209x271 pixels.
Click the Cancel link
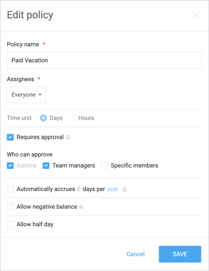pos(136,254)
